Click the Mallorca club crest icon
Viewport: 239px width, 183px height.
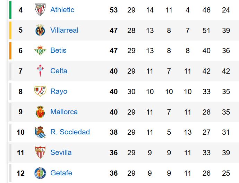point(40,112)
